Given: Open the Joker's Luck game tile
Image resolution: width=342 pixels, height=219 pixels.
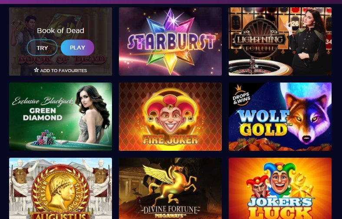Looking at the screenshot, I should point(280,188).
